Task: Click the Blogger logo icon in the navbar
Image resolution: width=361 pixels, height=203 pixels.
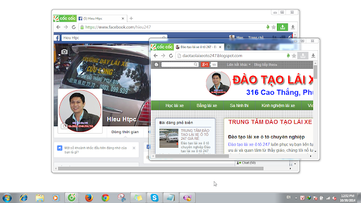Action: [x=156, y=65]
